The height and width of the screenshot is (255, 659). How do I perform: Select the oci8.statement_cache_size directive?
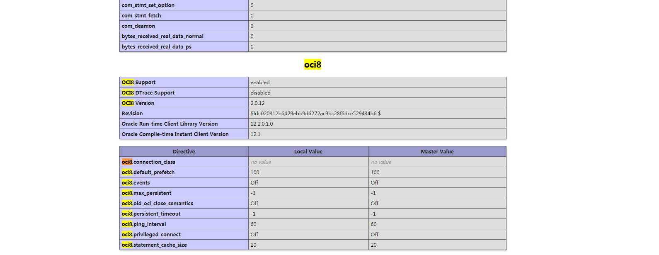pyautogui.click(x=154, y=245)
